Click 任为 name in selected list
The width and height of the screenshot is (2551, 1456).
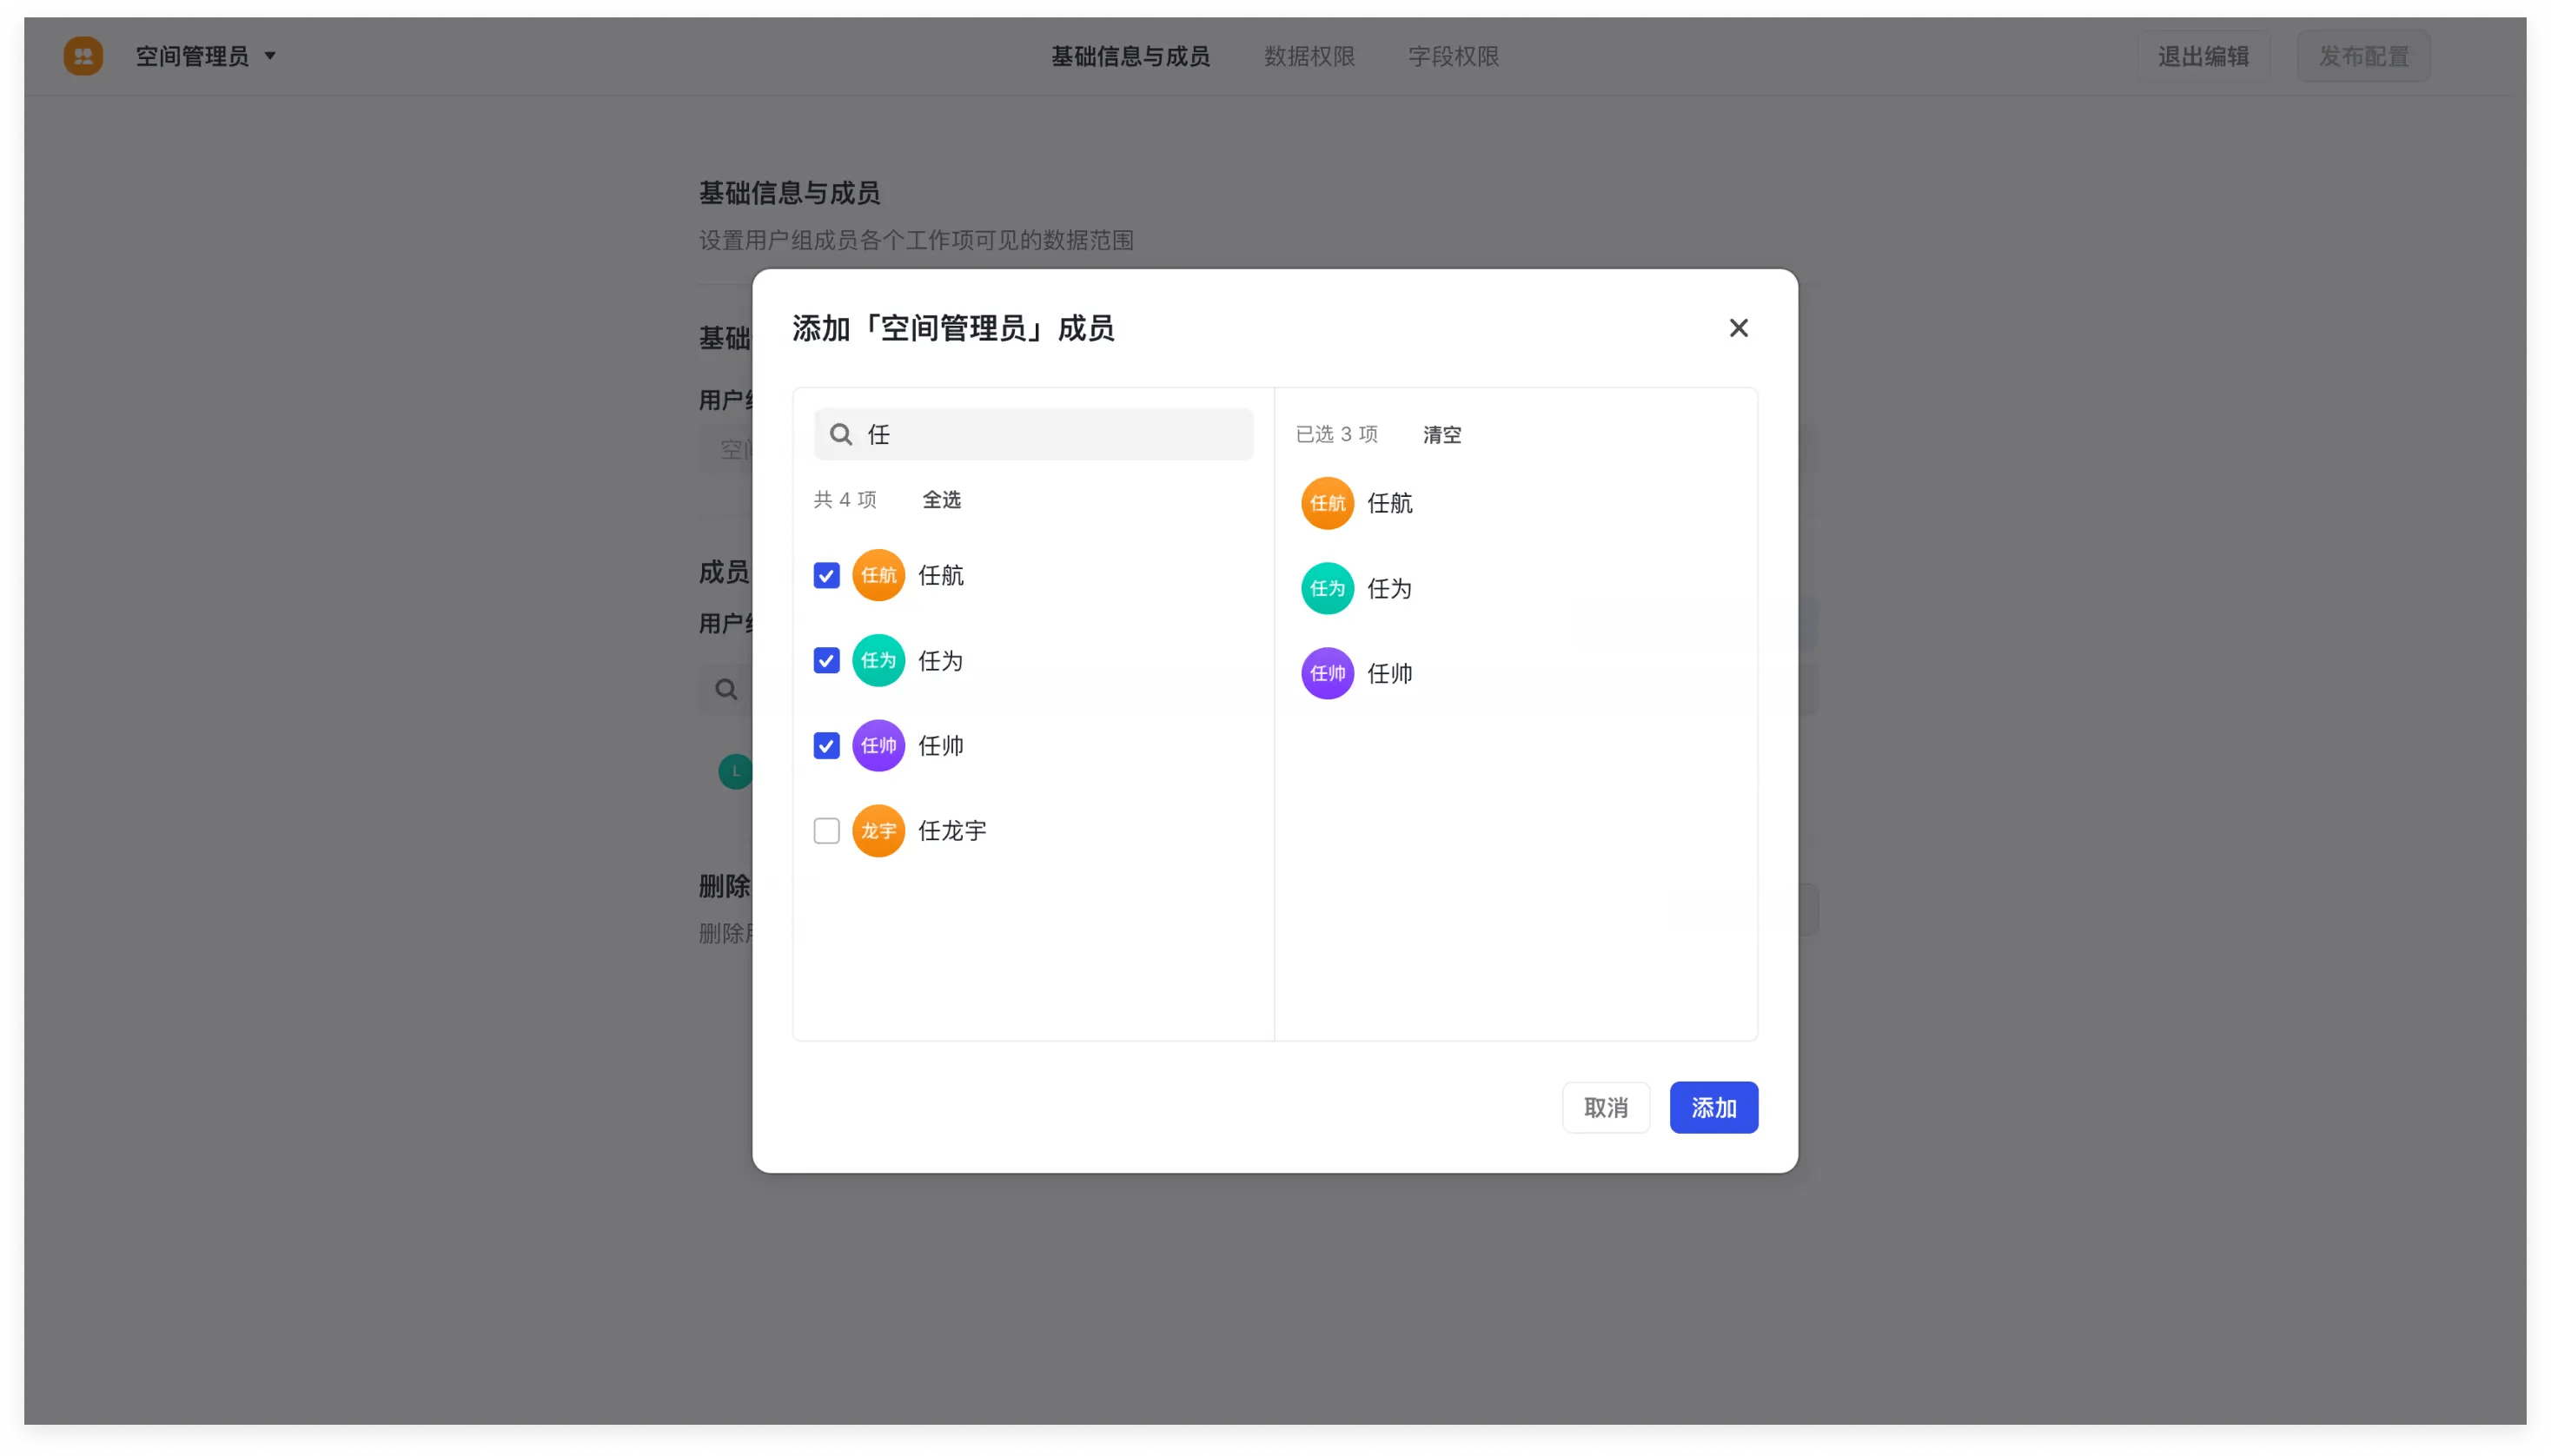click(1389, 588)
